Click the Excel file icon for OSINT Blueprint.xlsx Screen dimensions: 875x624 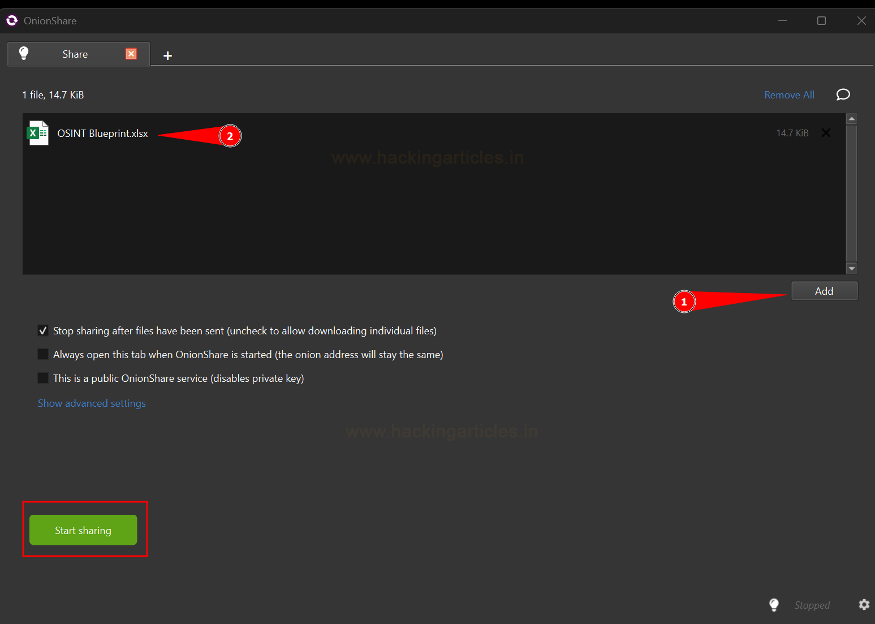(38, 133)
